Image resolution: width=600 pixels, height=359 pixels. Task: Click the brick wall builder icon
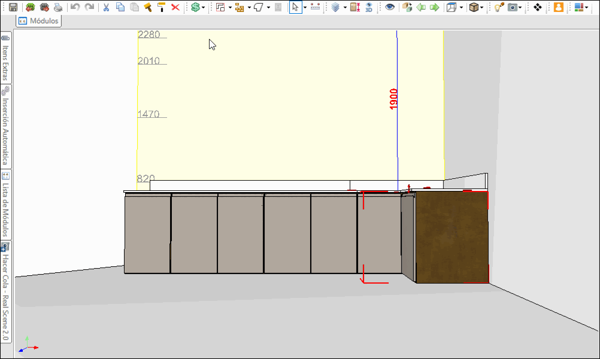240,7
